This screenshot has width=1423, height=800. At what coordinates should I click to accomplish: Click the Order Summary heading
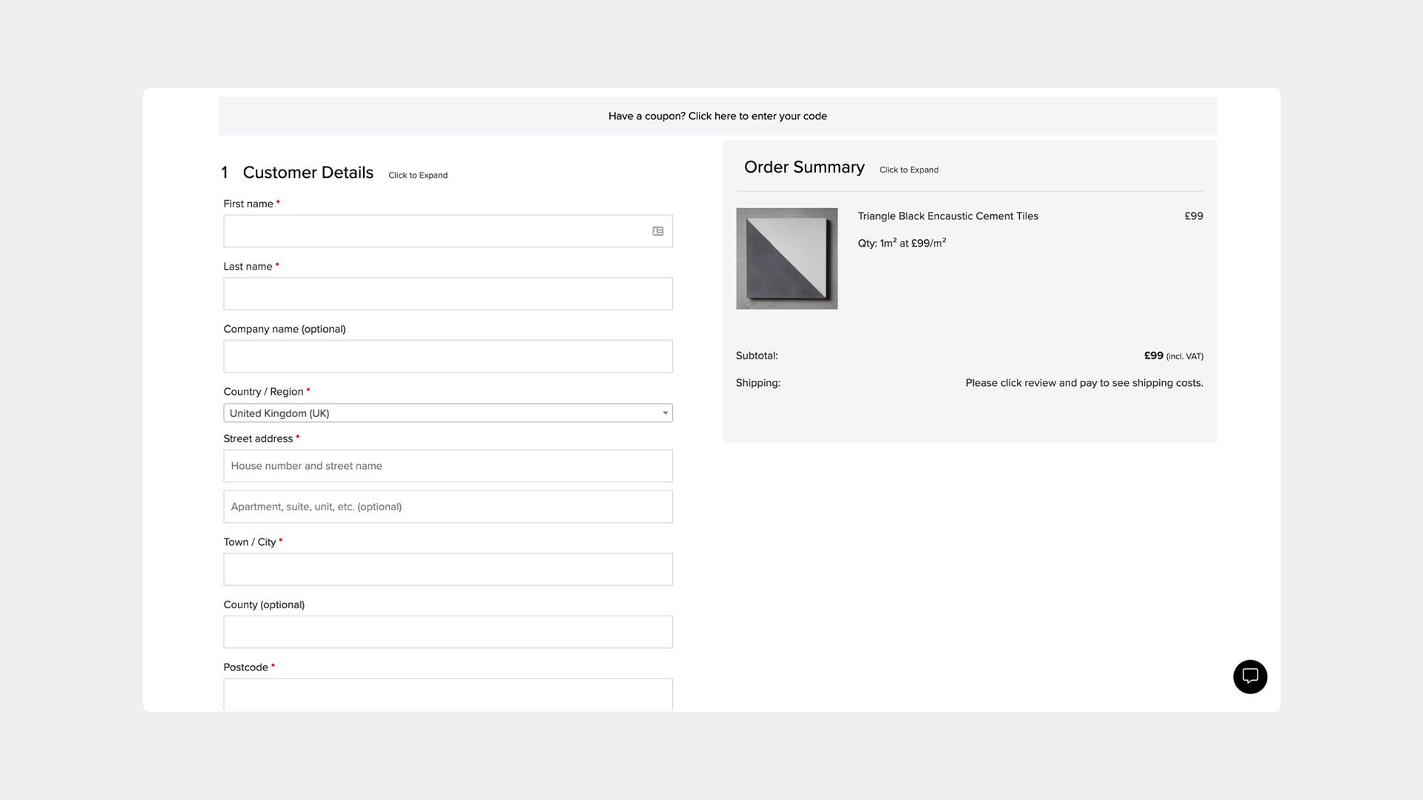pos(803,167)
